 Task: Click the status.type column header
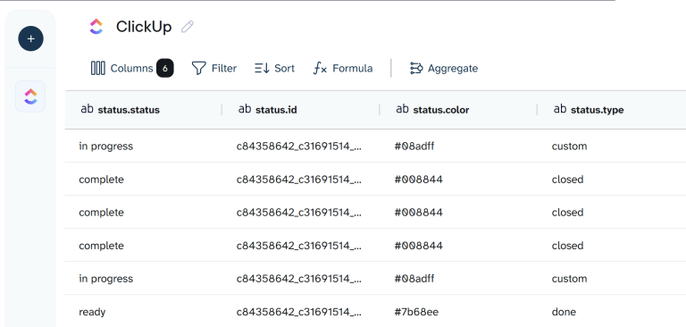click(x=612, y=109)
